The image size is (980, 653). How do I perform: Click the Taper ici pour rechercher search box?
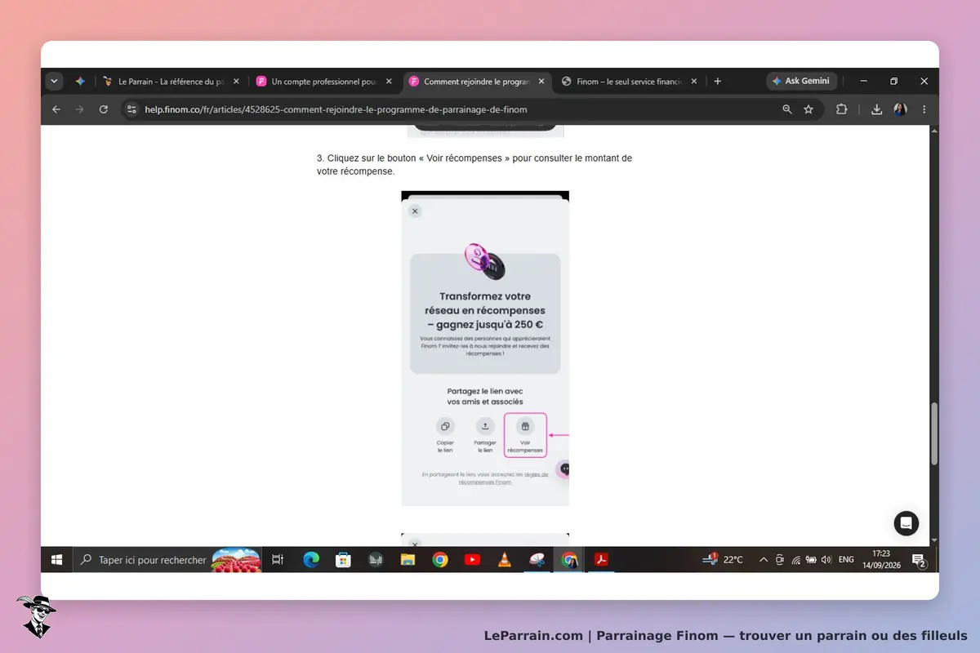(x=168, y=560)
